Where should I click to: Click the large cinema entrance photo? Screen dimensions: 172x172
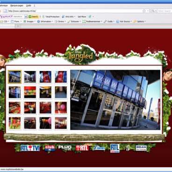point(115,100)
